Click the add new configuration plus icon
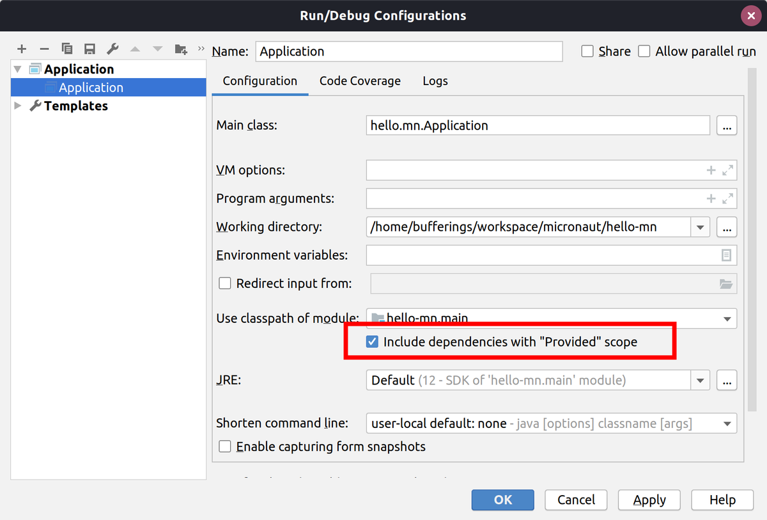Viewport: 767px width, 520px height. (x=22, y=49)
